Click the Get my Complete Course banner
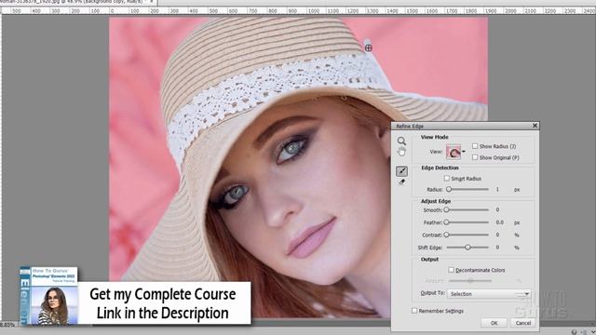The width and height of the screenshot is (596, 335). tap(164, 303)
